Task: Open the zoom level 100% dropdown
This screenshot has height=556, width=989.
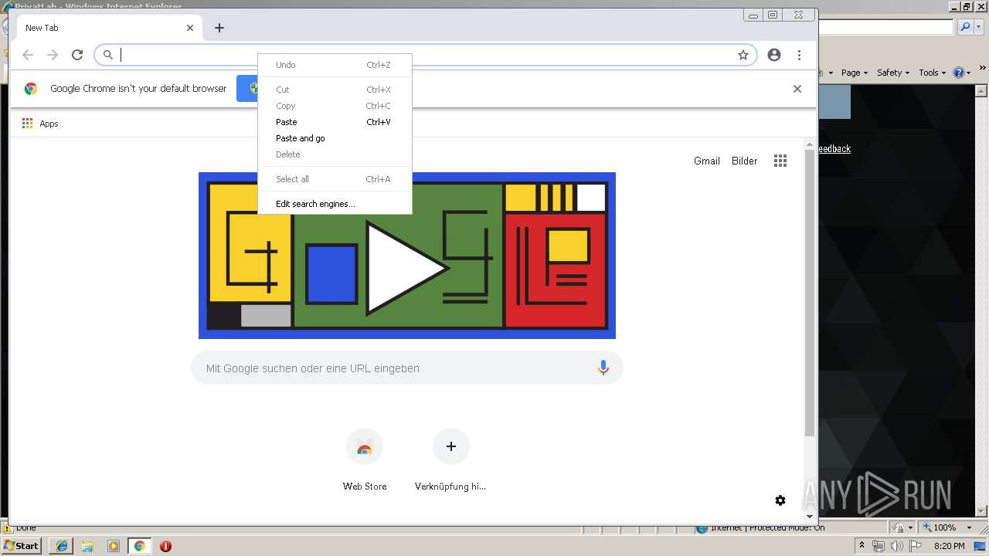Action: tap(970, 527)
